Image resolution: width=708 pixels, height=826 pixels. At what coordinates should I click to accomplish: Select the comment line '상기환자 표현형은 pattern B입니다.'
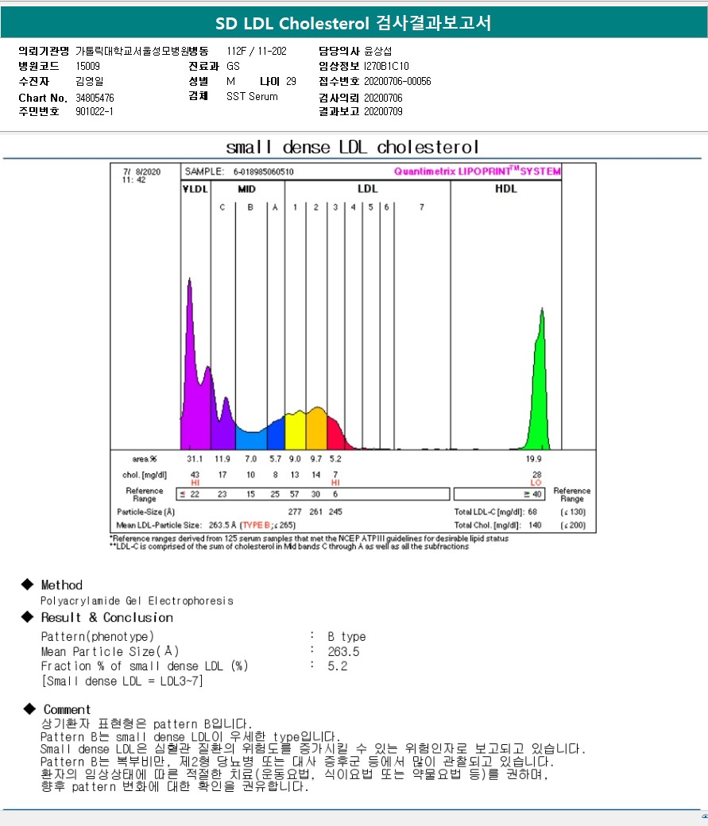tap(146, 724)
